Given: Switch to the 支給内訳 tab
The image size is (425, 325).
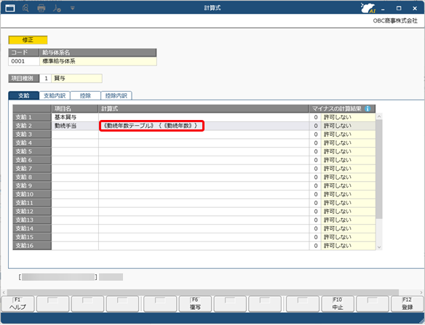Looking at the screenshot, I should click(55, 95).
